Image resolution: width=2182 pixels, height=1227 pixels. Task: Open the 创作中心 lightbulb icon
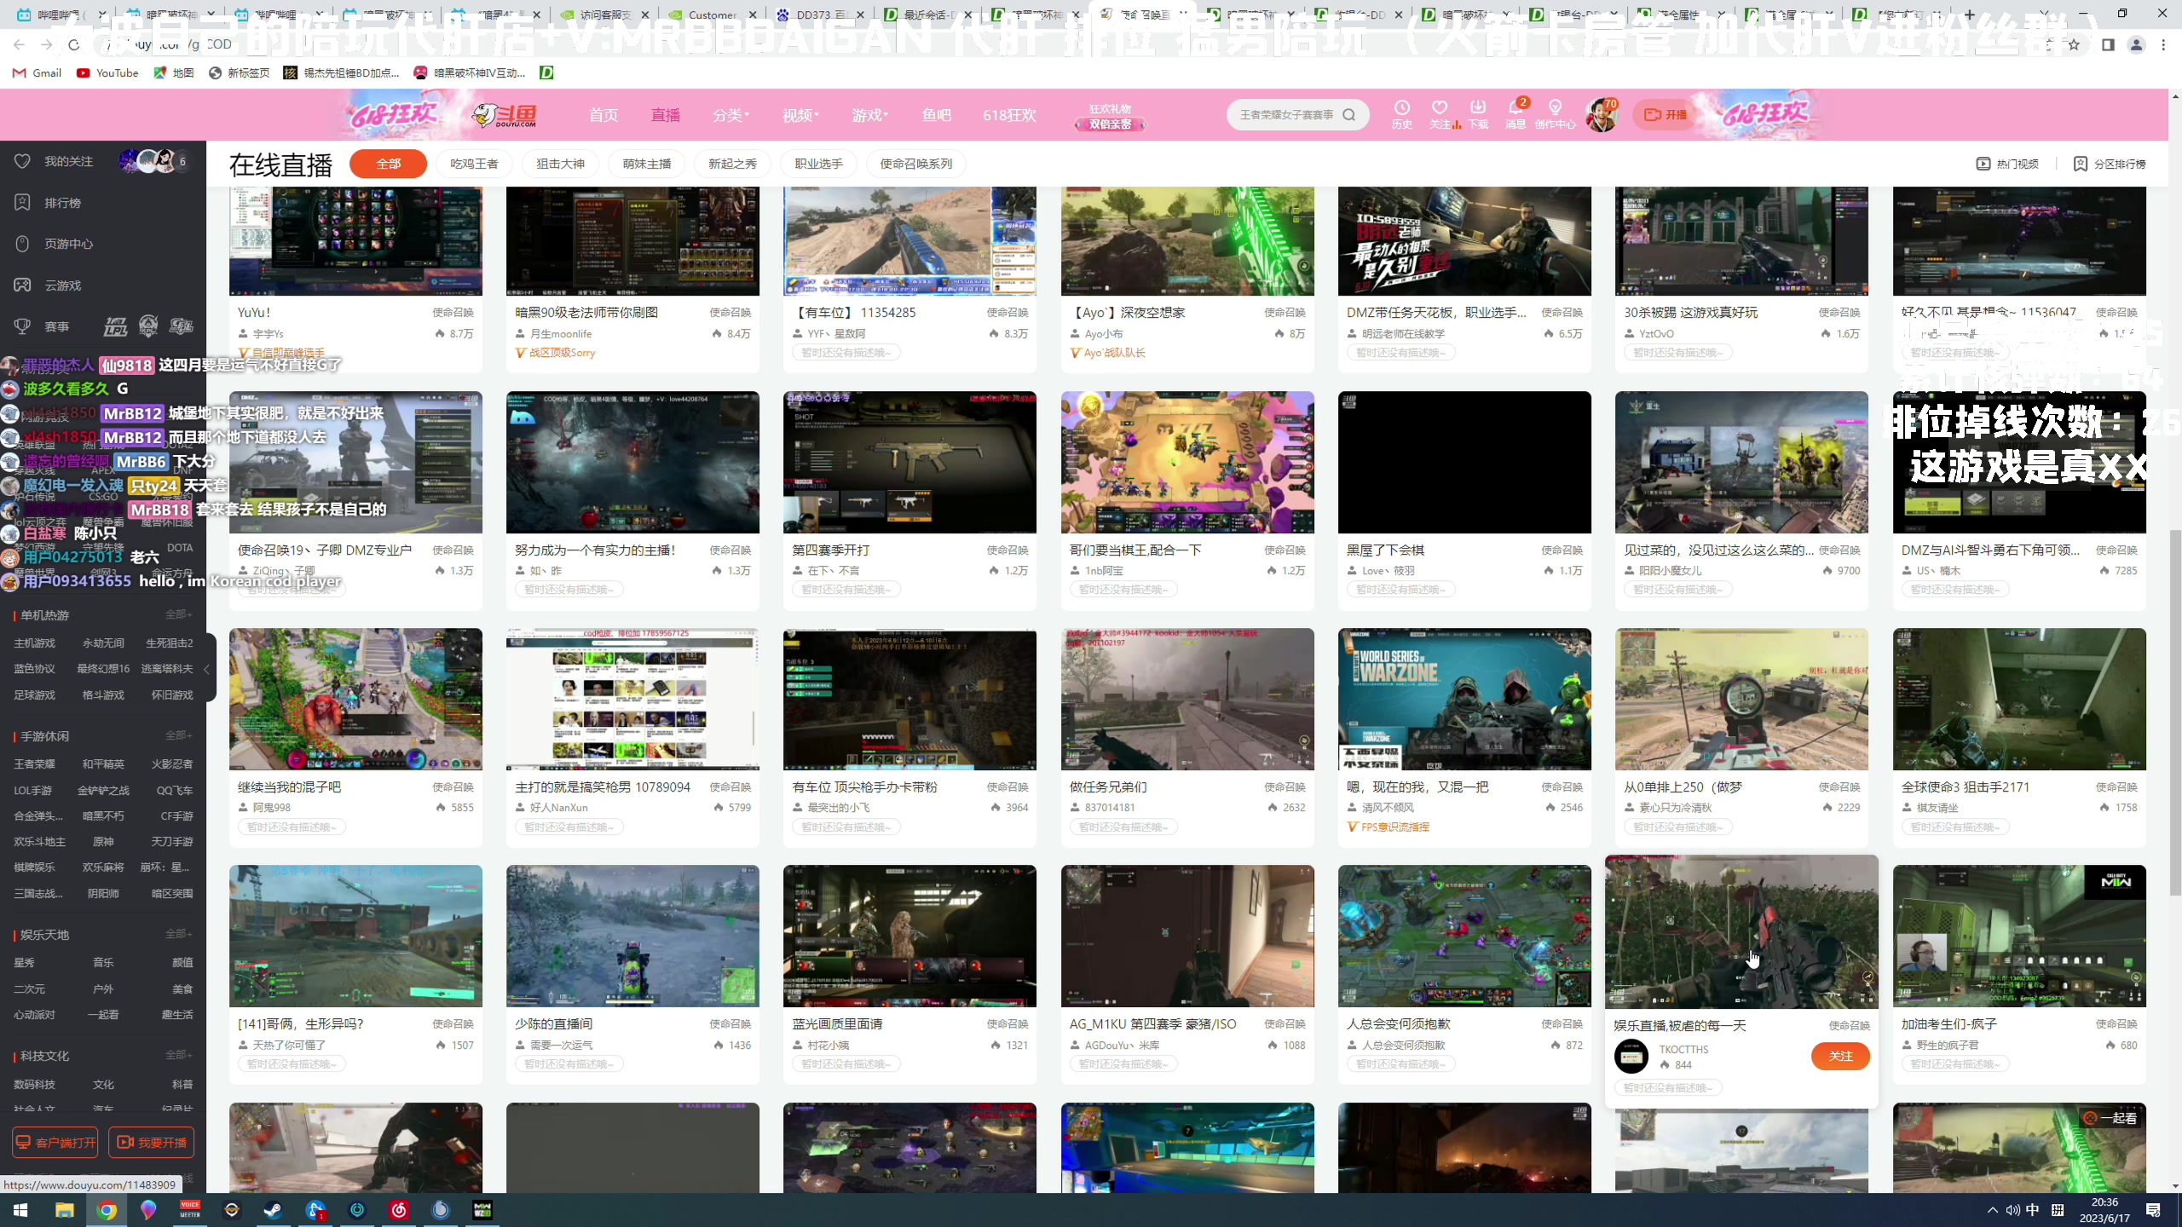click(x=1555, y=114)
